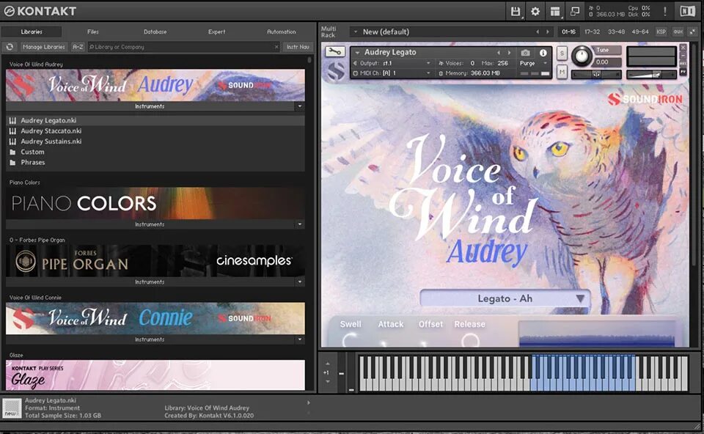Click the Native Instruments NI logo

click(687, 11)
